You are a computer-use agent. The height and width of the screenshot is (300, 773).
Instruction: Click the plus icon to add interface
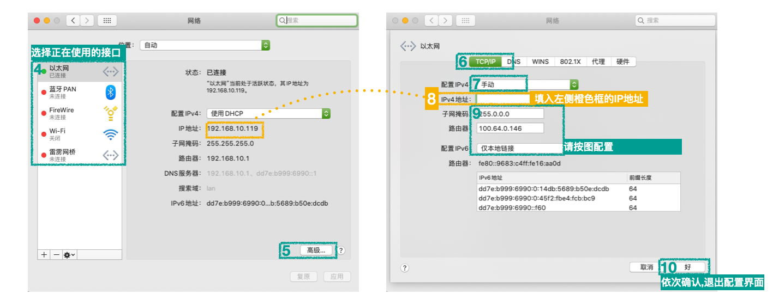tap(44, 255)
